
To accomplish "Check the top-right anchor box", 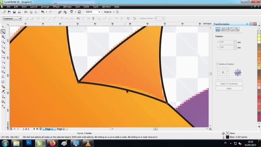I will (x=228, y=69).
